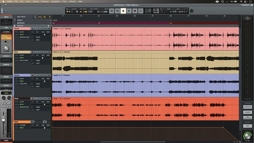Click the ALL PROCESSING bypass button

(247, 117)
